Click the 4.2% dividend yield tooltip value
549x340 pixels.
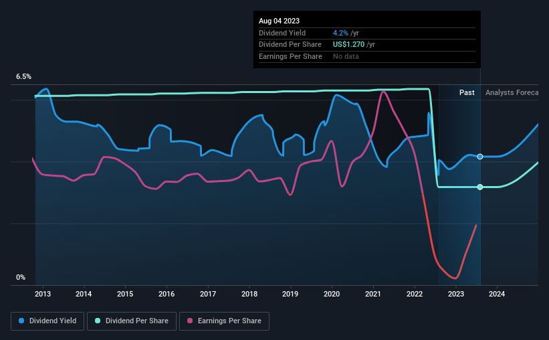pos(340,33)
